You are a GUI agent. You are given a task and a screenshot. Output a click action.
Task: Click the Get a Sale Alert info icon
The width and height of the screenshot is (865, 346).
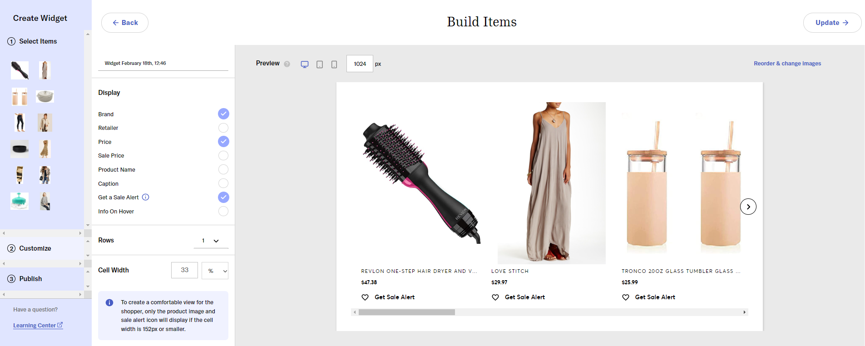(146, 197)
